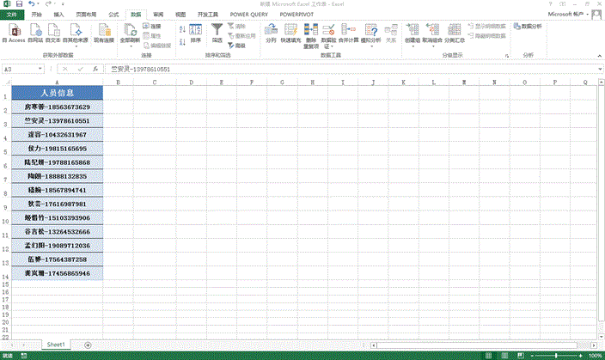Click the Text to Columns (分列) icon
The width and height of the screenshot is (605, 360).
tap(272, 31)
